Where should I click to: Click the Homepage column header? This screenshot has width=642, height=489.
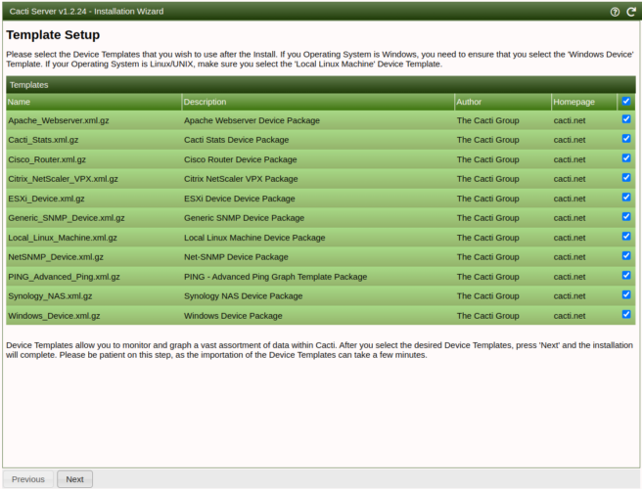(584, 102)
